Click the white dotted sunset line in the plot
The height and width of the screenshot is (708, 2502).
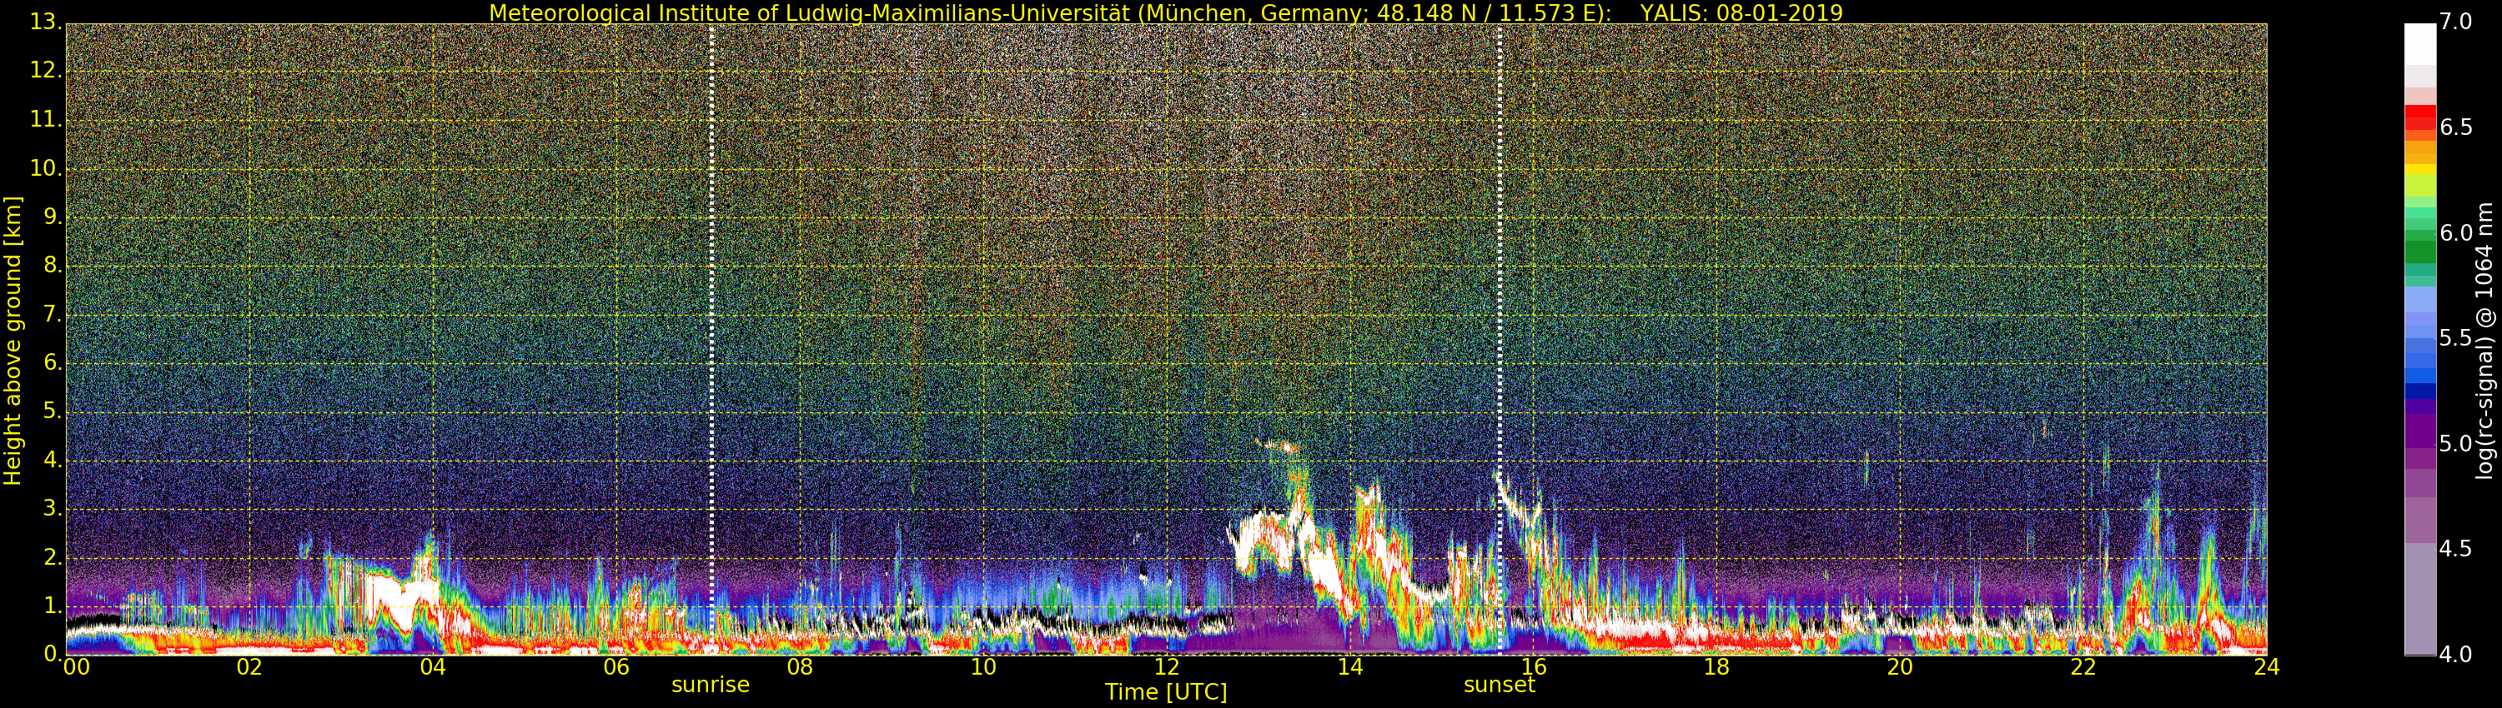(x=1500, y=340)
